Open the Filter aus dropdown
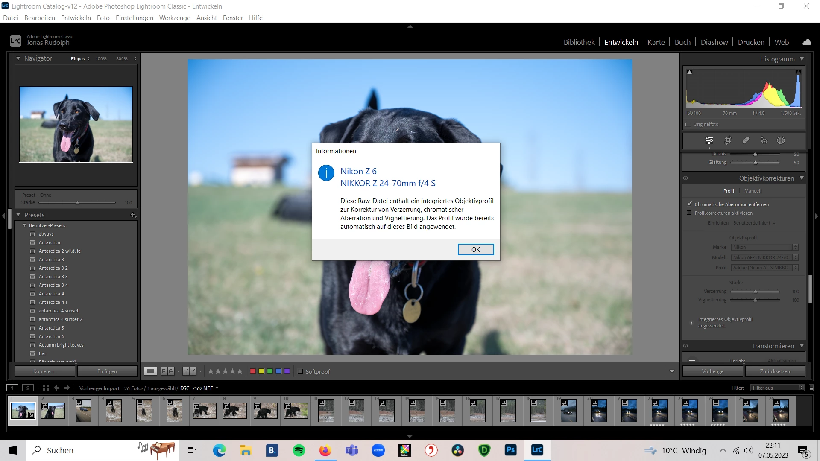Viewport: 820px width, 461px height. click(x=778, y=388)
